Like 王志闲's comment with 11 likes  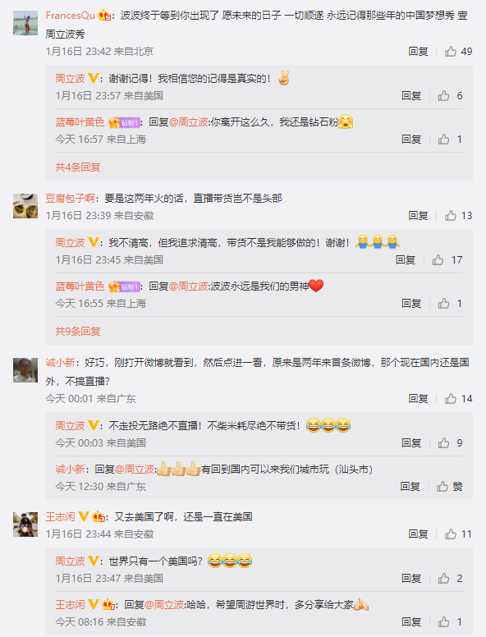click(x=450, y=534)
